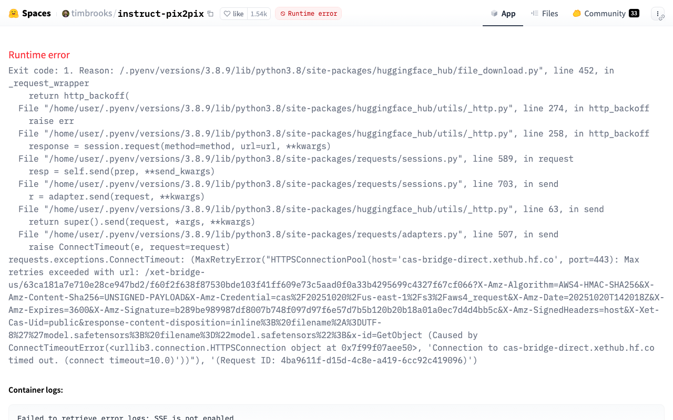Like this space with the heart button
This screenshot has width=673, height=420.
[233, 14]
